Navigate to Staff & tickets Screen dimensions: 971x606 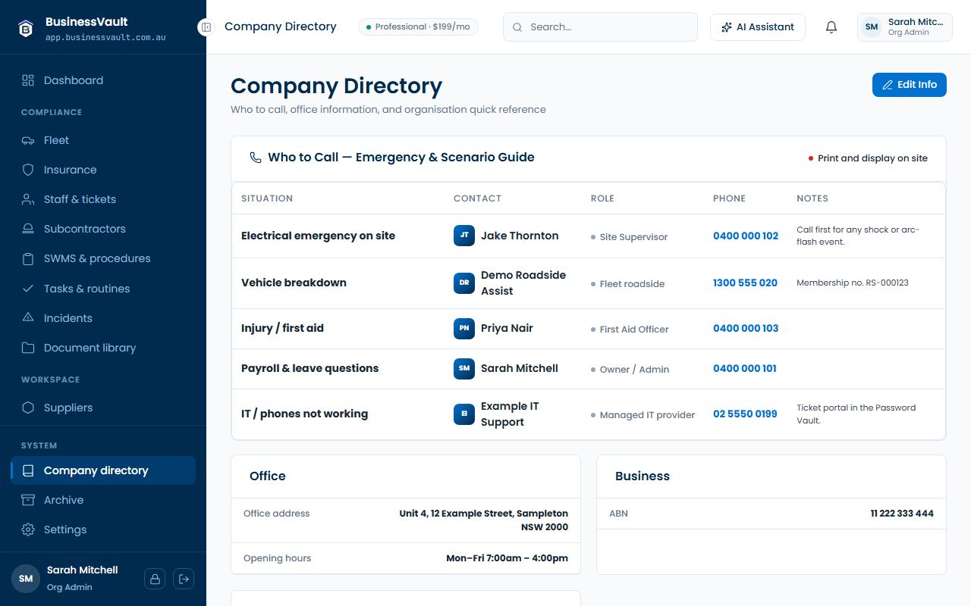(103, 199)
